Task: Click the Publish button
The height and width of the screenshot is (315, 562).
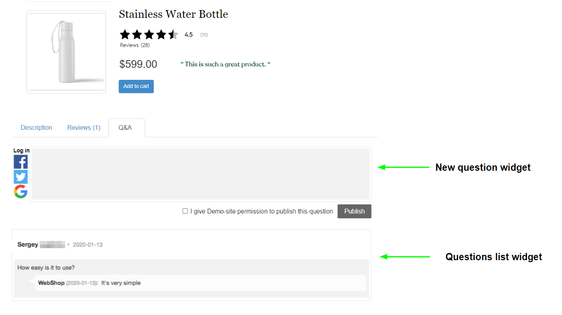Action: (354, 211)
